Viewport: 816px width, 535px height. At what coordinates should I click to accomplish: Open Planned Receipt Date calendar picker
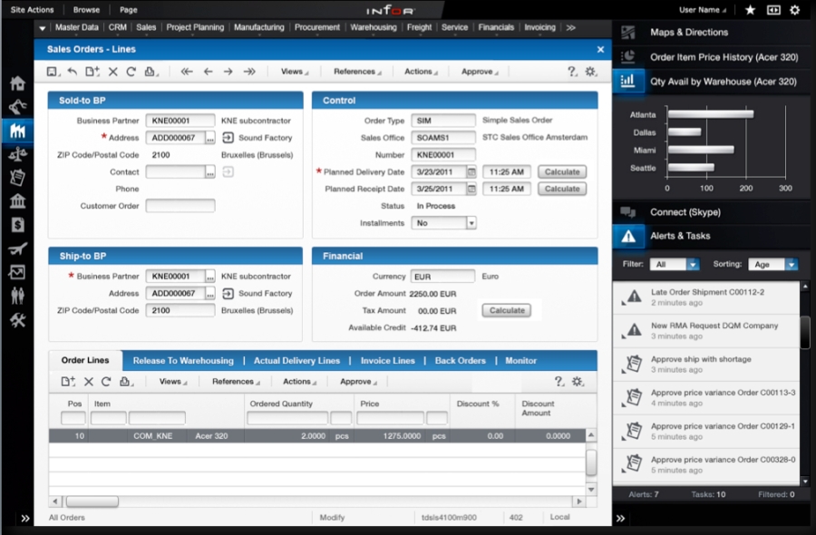click(x=471, y=189)
